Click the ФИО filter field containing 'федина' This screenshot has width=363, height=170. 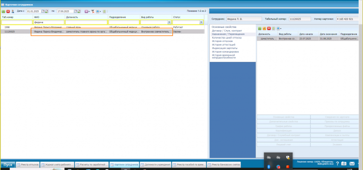pos(49,22)
